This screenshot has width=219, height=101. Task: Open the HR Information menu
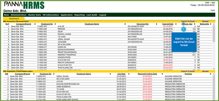coord(51,15)
